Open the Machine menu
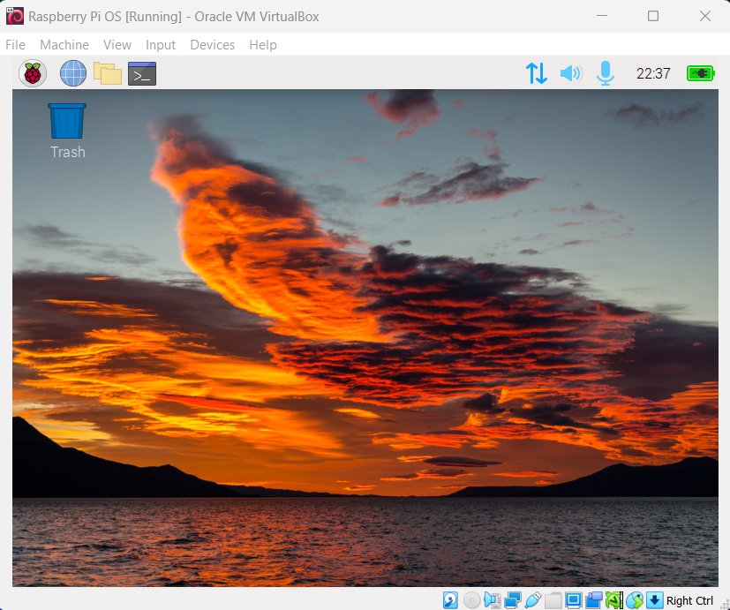 pyautogui.click(x=64, y=45)
